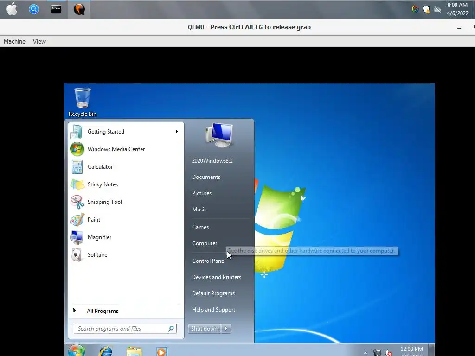Click the Show desktop strip on the taskbar
475x356 pixels.
(x=432, y=350)
